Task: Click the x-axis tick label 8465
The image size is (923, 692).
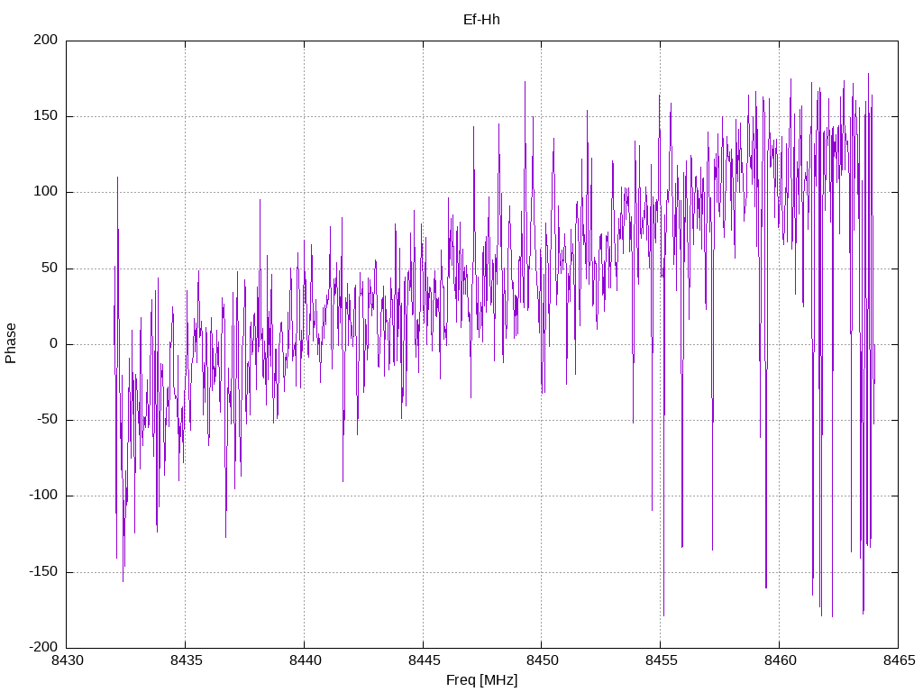Action: point(899,660)
